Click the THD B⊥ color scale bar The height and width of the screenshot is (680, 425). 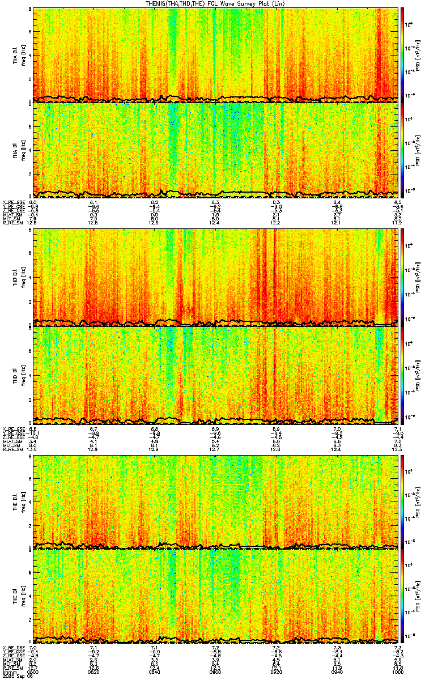(402, 277)
